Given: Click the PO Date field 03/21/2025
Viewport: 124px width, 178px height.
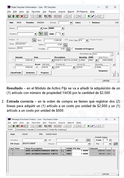Looking at the screenshot, I should point(30,144).
